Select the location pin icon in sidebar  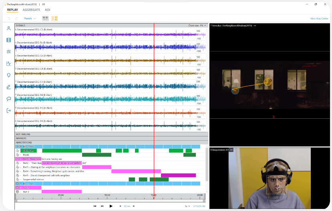click(x=9, y=75)
